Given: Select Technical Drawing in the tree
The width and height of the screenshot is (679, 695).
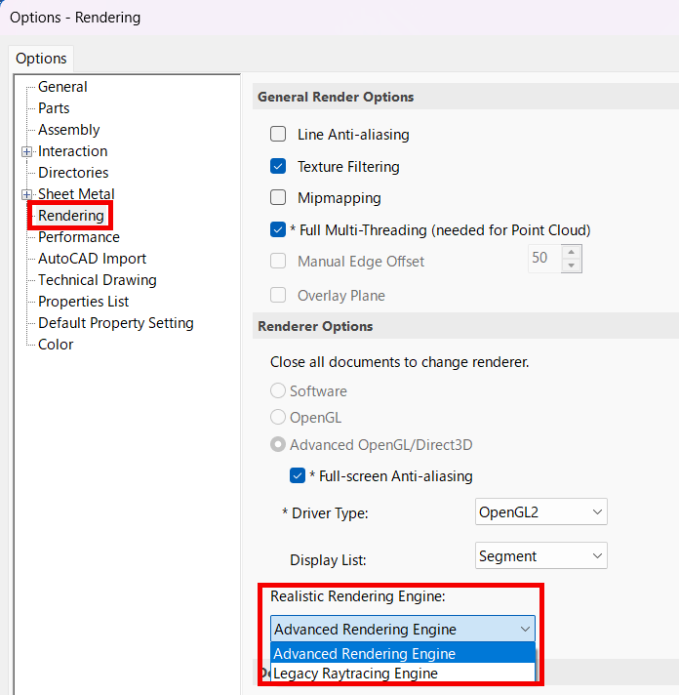Looking at the screenshot, I should click(98, 280).
